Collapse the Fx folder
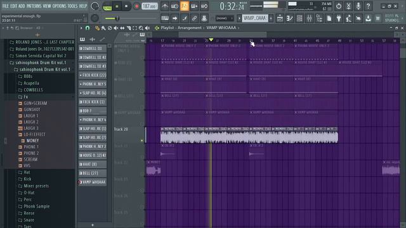The image size is (406, 228). [x=25, y=97]
